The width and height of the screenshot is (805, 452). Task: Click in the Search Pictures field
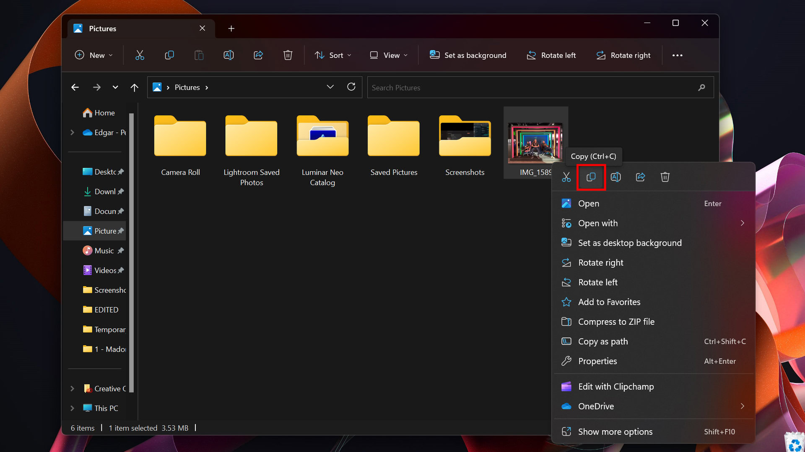pos(532,87)
